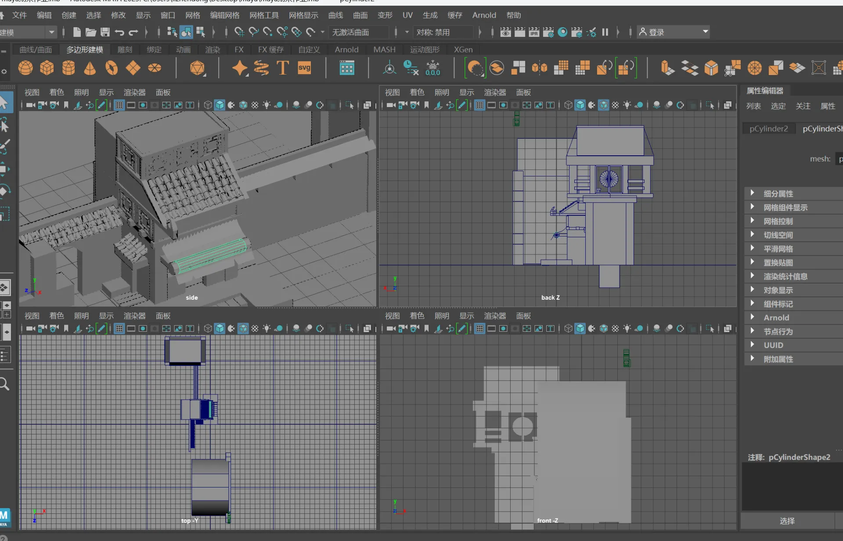Image resolution: width=843 pixels, height=541 pixels.
Task: Switch to the 雕刻 shelf tab
Action: point(125,50)
